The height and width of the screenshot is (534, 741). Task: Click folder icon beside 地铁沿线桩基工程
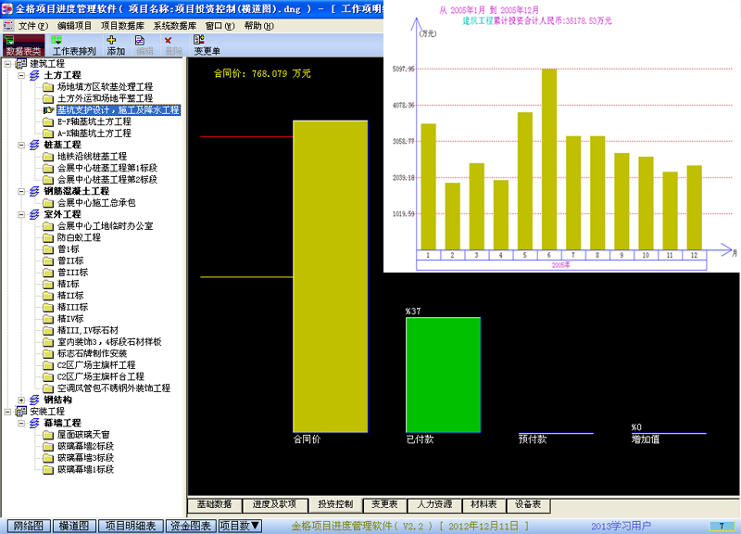click(x=47, y=157)
